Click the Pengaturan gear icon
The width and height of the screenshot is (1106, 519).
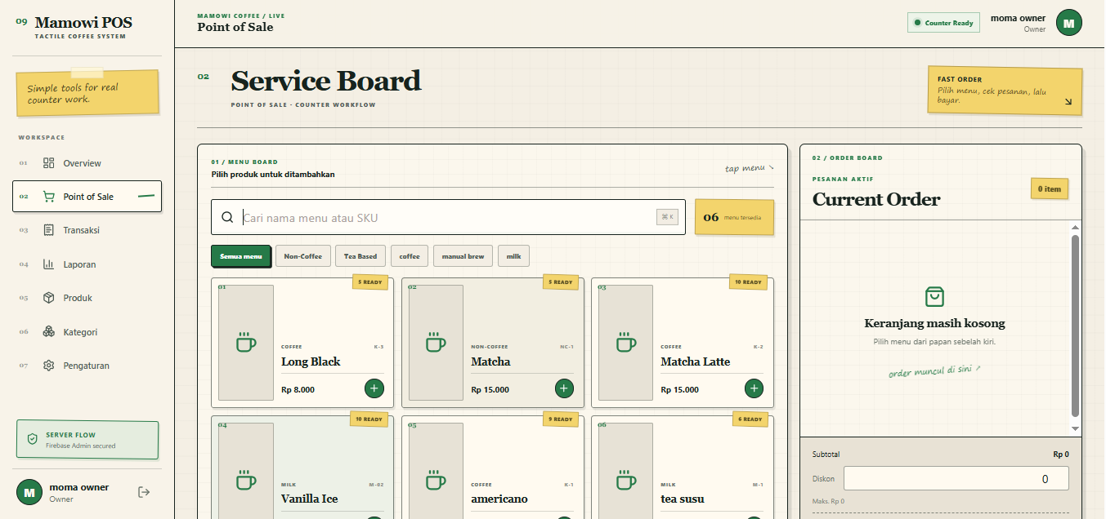tap(49, 366)
